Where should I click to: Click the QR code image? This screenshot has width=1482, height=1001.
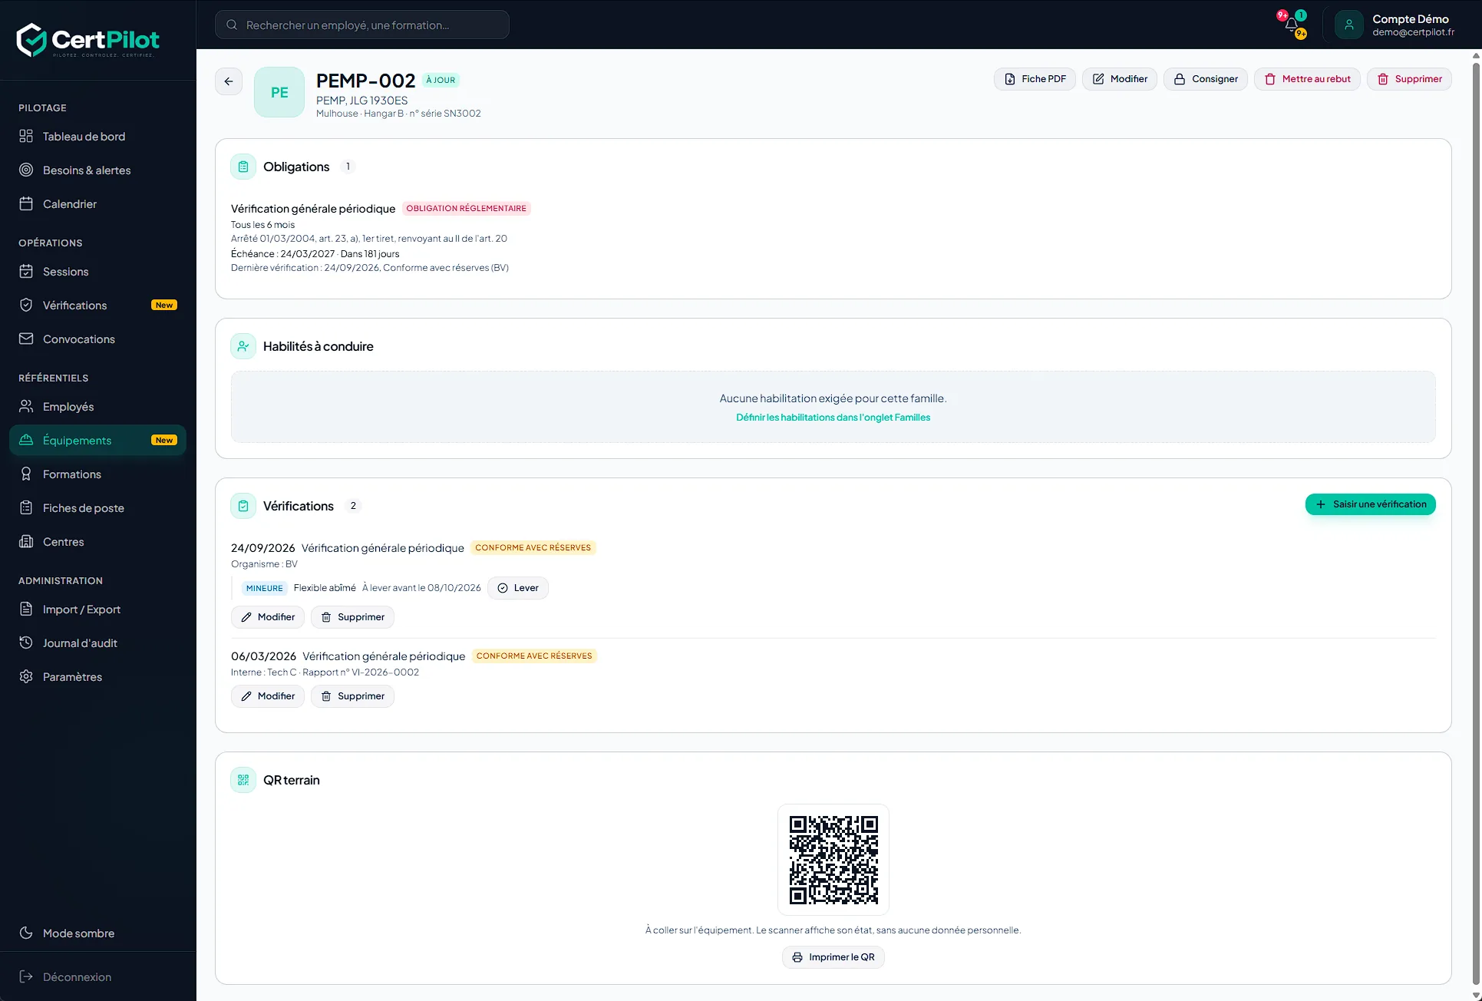[833, 860]
